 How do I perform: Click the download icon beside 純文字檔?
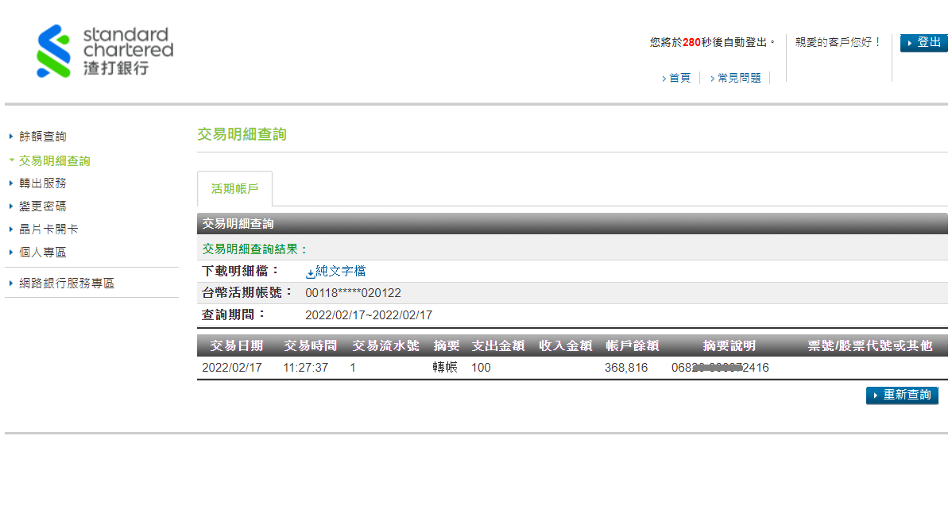pos(310,274)
